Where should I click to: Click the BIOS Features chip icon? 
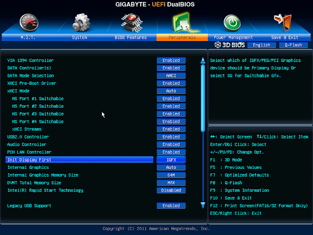coord(132,23)
